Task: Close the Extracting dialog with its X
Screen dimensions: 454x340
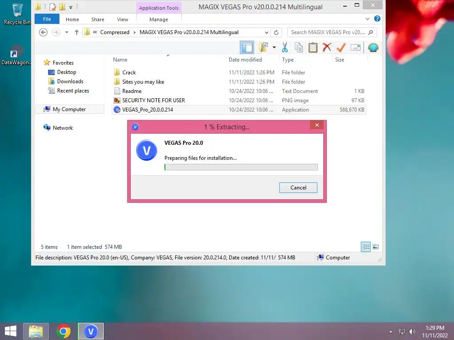Action: pyautogui.click(x=317, y=125)
